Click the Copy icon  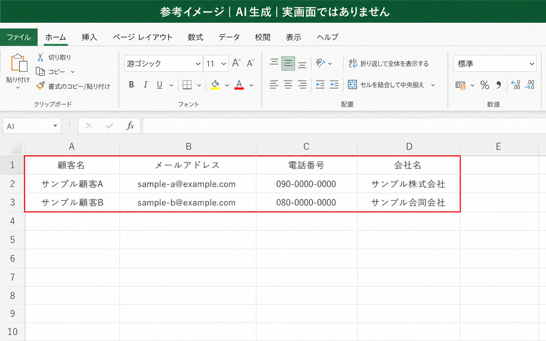(x=40, y=71)
